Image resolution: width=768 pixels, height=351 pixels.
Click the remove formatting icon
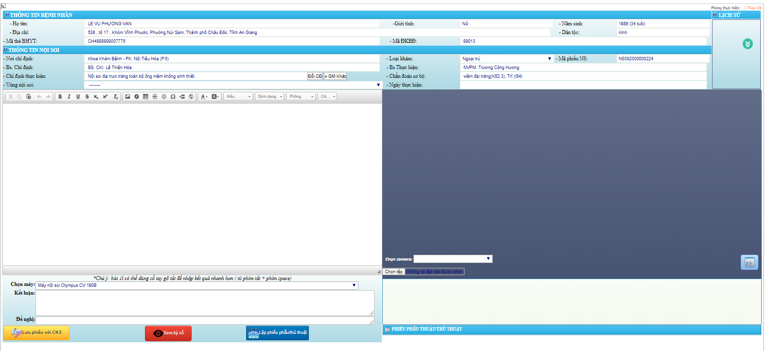coord(116,97)
